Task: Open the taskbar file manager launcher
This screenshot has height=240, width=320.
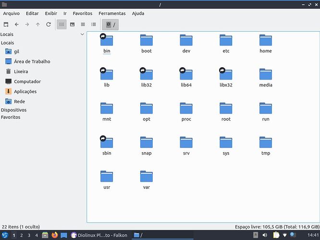Action: click(45, 235)
